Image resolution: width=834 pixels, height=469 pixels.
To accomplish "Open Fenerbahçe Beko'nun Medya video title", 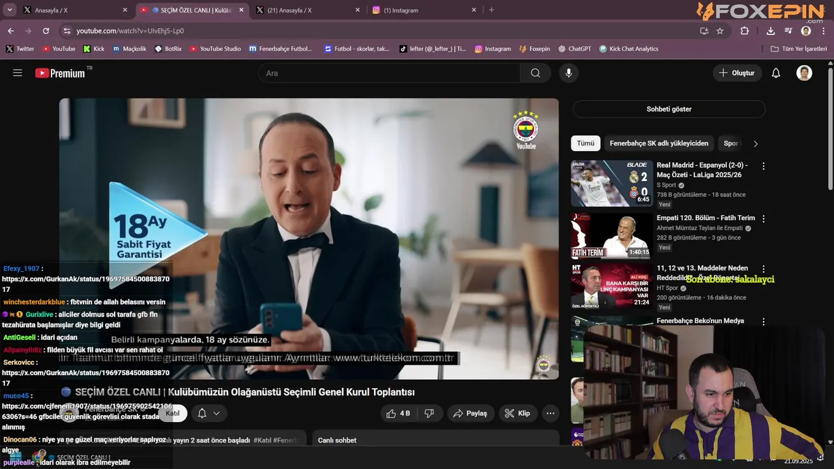I will 700,320.
